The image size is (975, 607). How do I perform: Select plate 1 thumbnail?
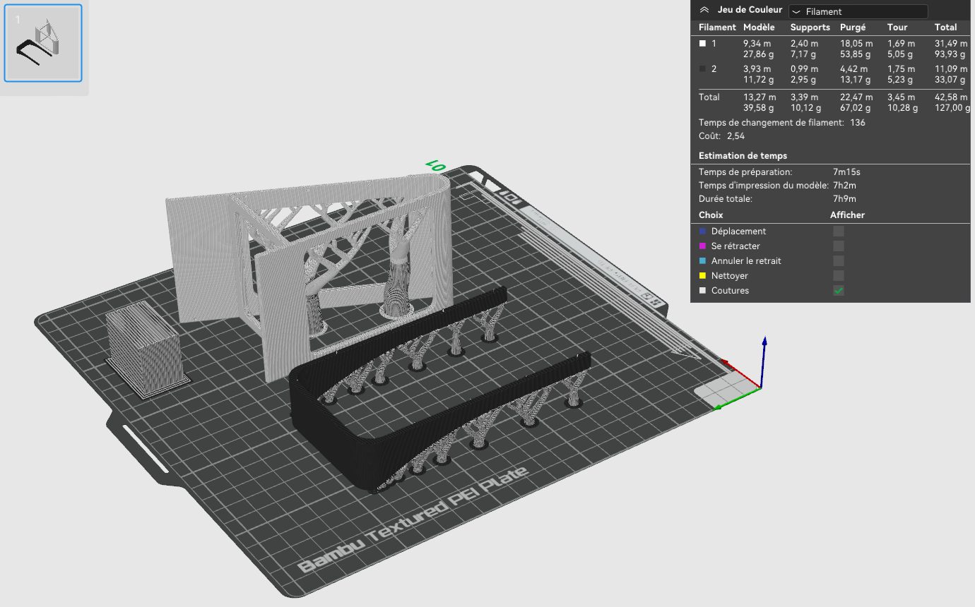point(43,43)
